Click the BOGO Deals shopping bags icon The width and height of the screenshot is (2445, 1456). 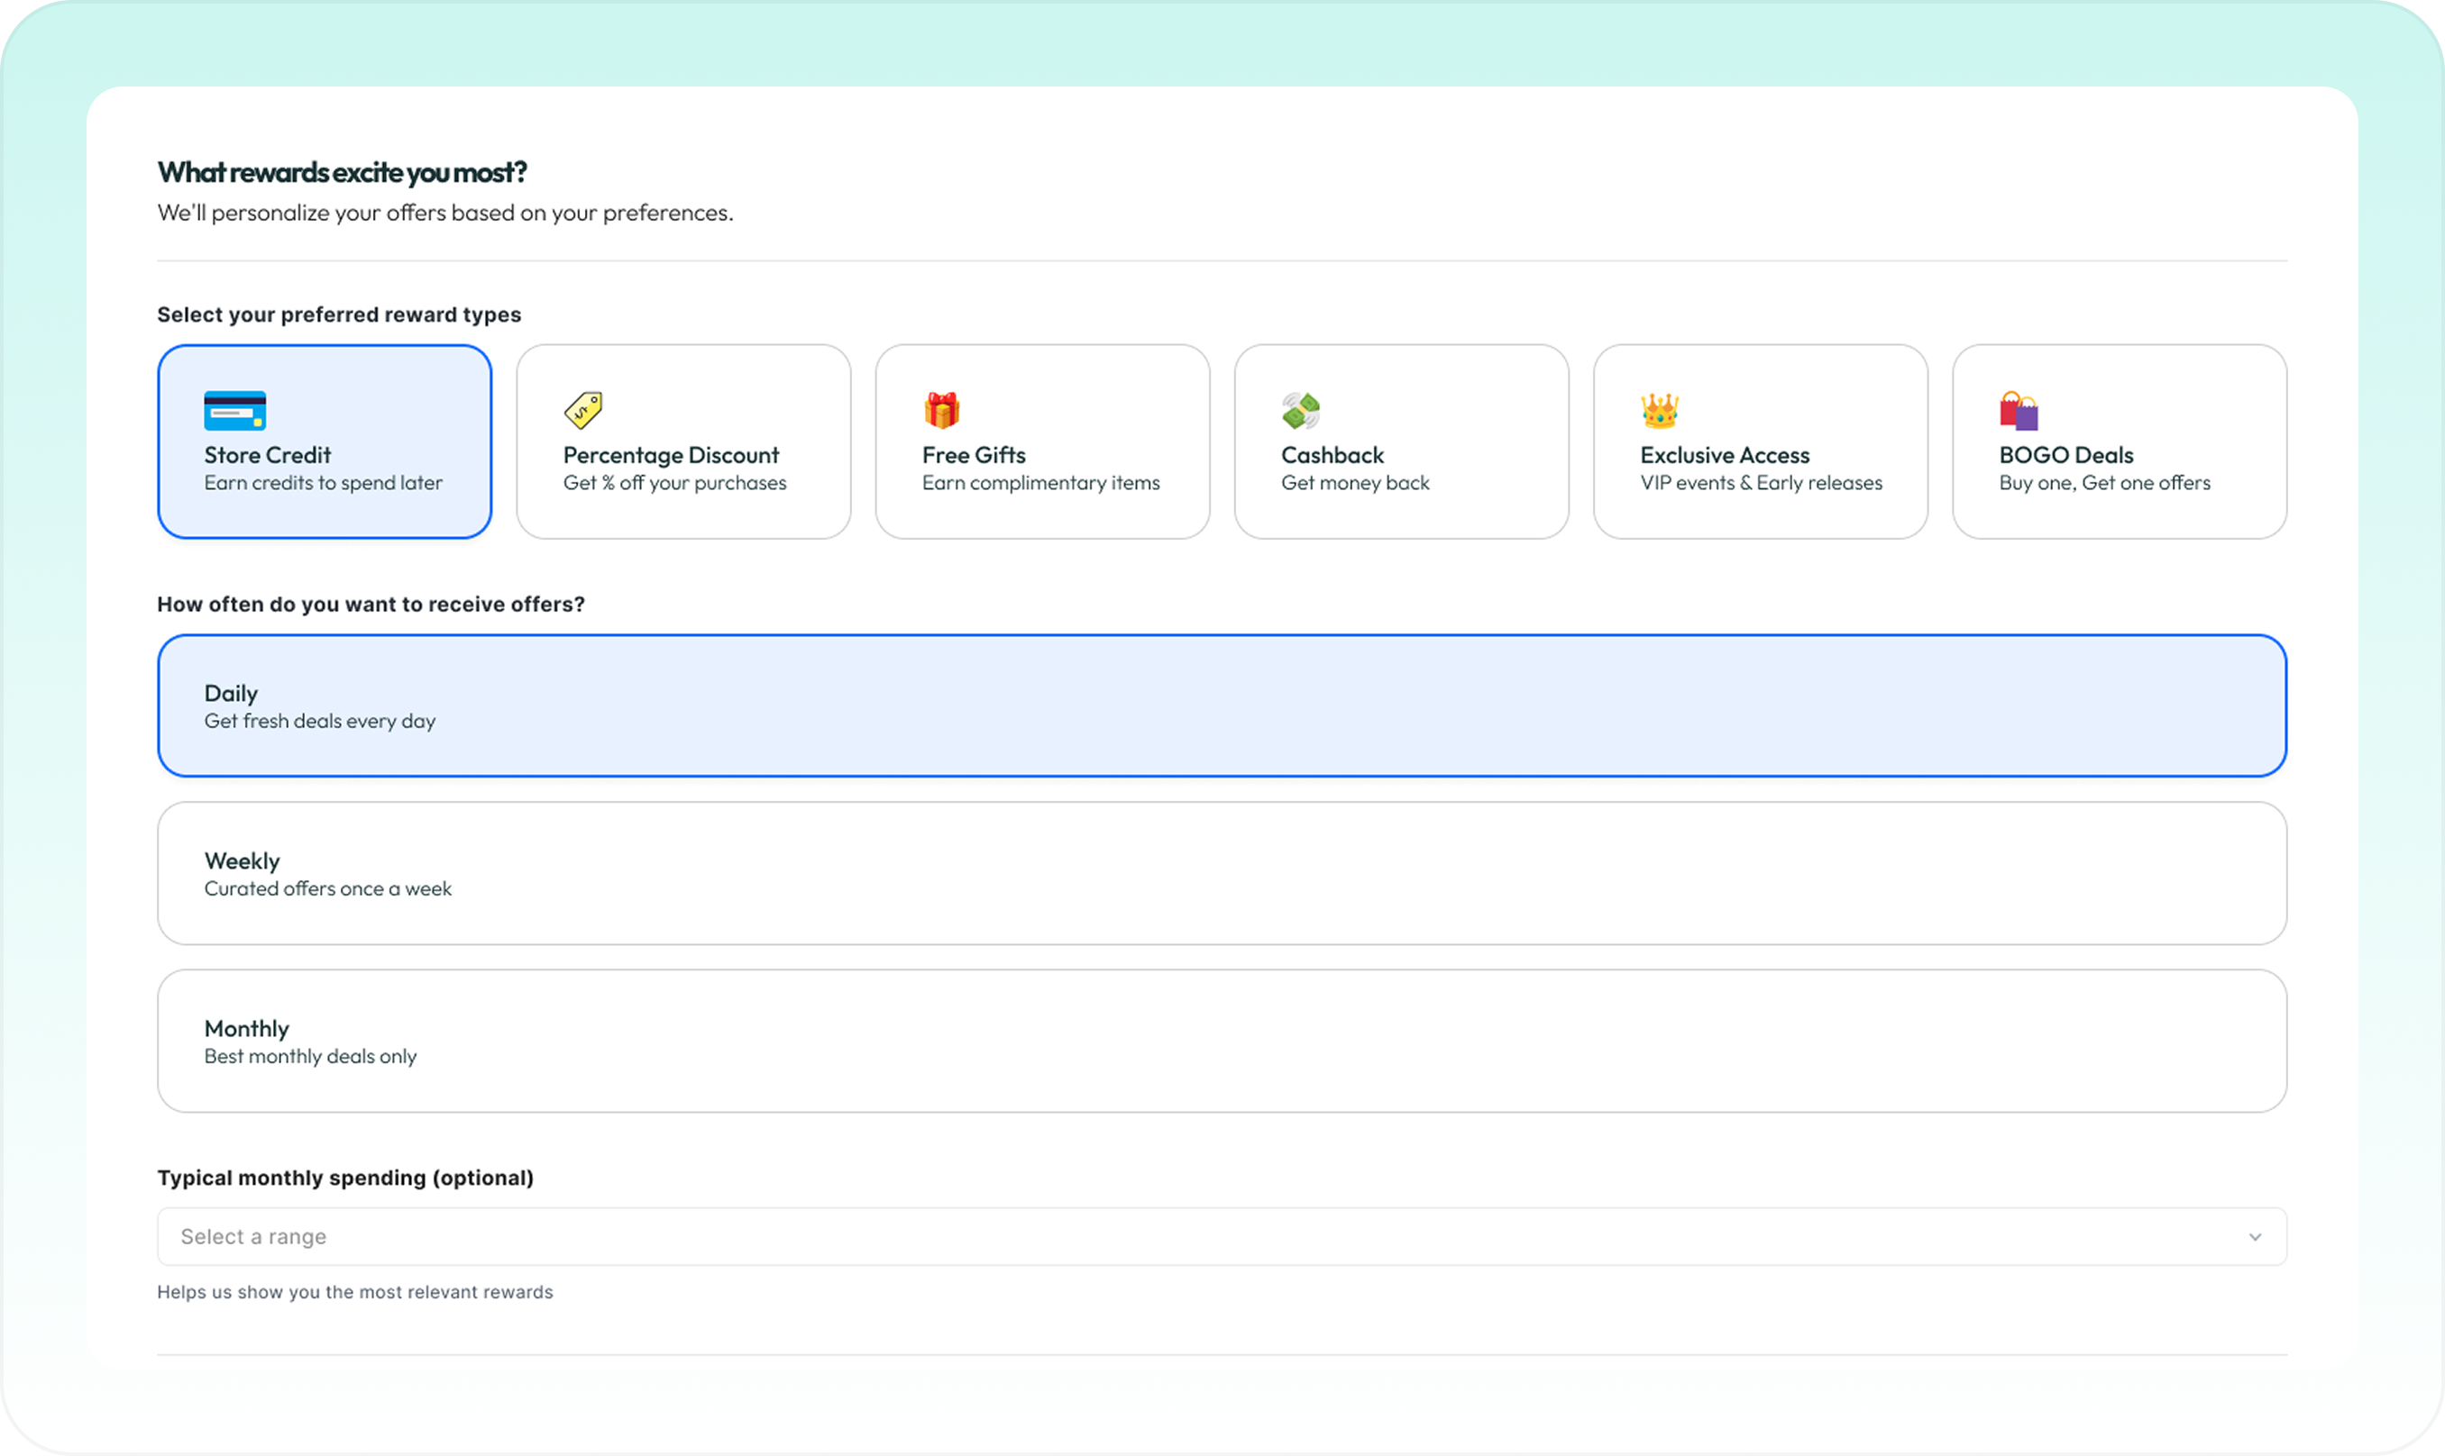pos(2018,410)
